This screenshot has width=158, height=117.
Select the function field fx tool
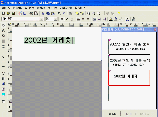(3, 36)
